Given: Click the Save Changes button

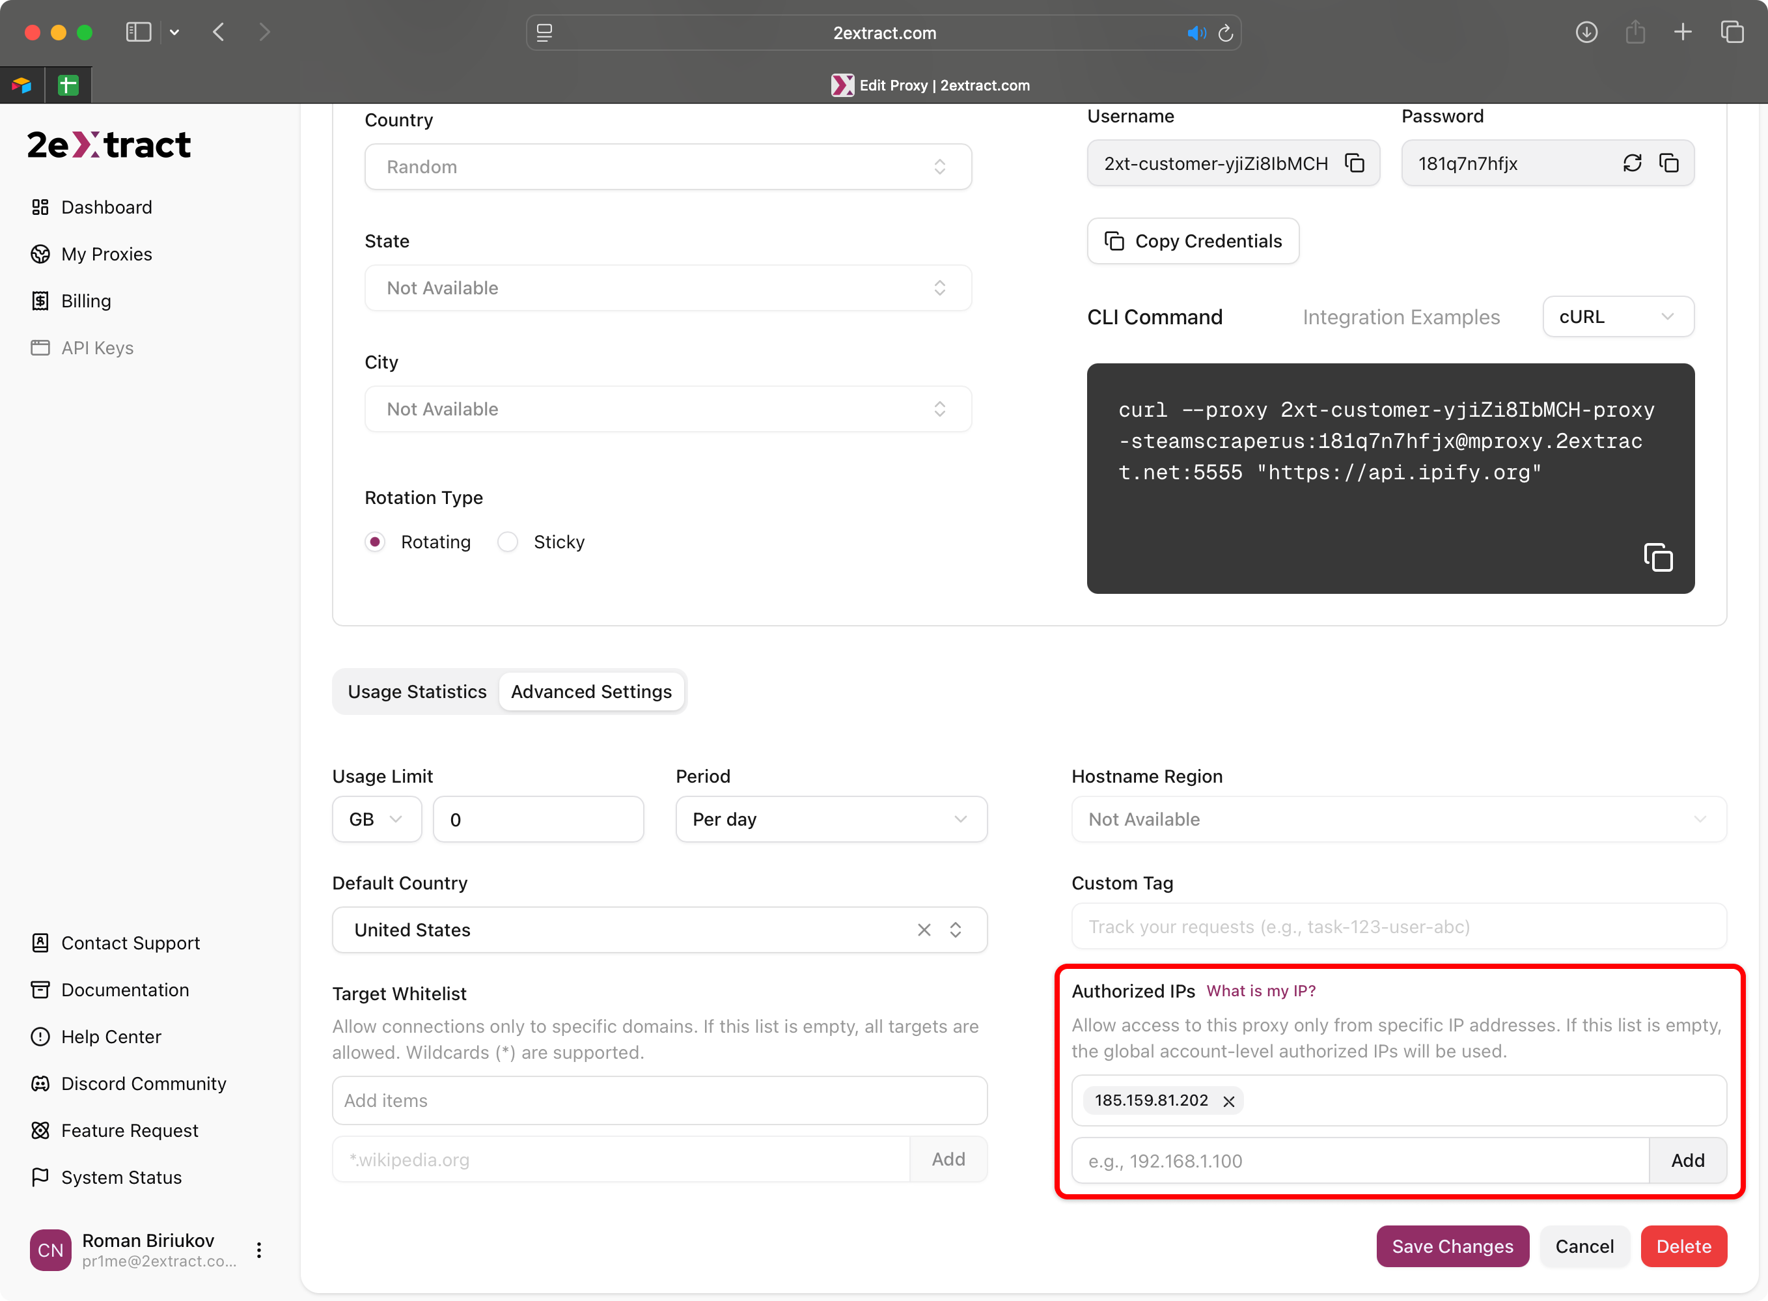Looking at the screenshot, I should (1452, 1246).
